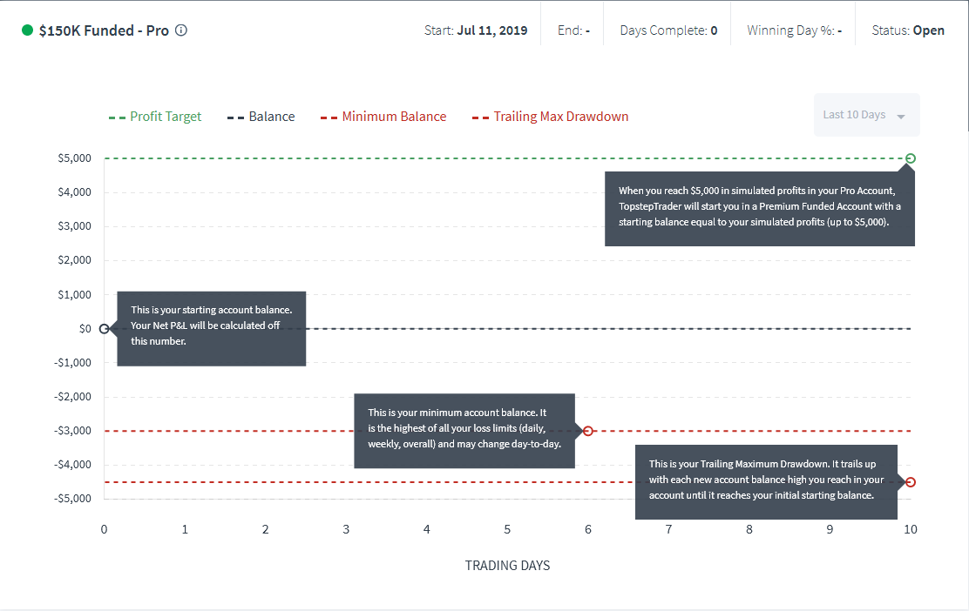Click the $5,000 simulated profits tooltip

tap(760, 209)
